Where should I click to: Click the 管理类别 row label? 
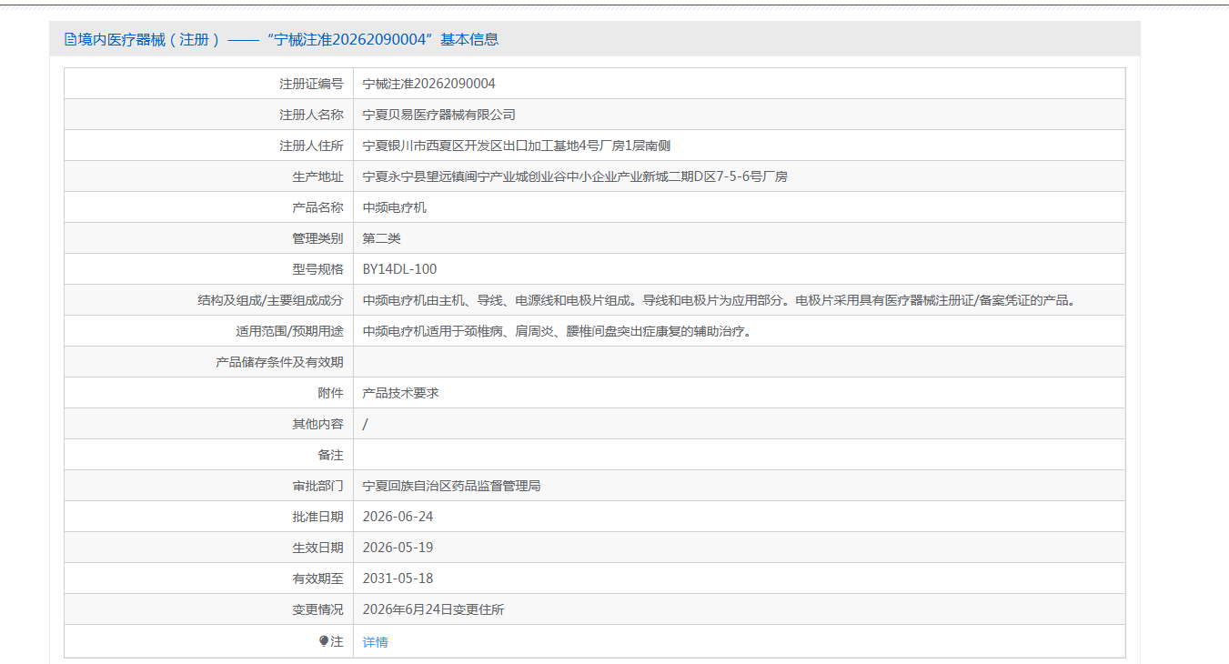coord(317,238)
